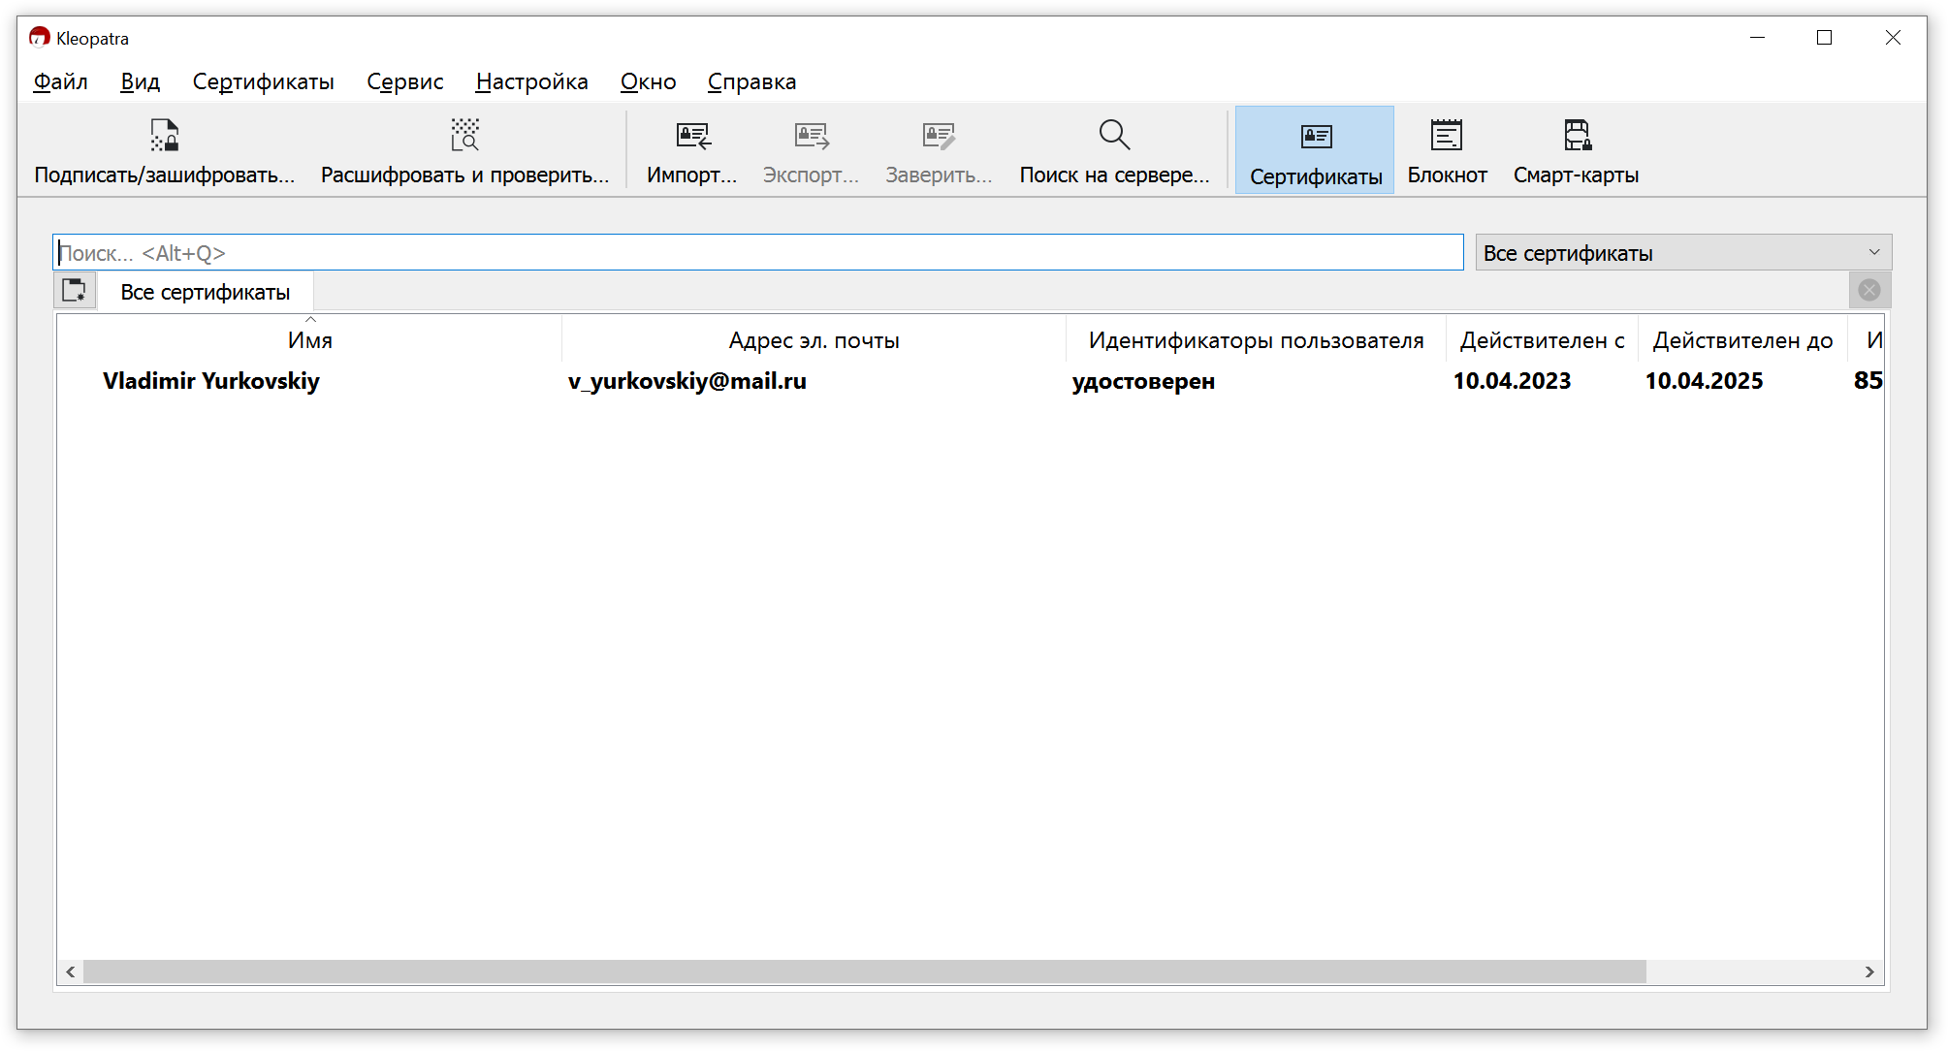Open the Сертификаты menu
Viewport: 1948px width, 1051px height.
click(264, 81)
